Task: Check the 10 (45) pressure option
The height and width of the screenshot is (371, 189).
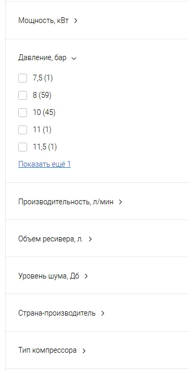Action: click(x=22, y=113)
